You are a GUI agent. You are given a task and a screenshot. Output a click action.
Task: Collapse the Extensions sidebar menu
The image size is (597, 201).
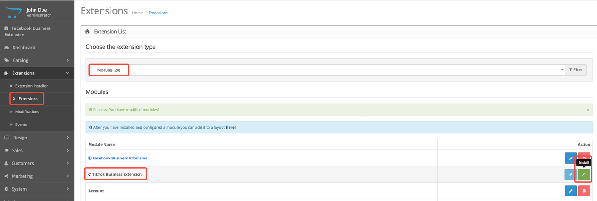click(37, 73)
